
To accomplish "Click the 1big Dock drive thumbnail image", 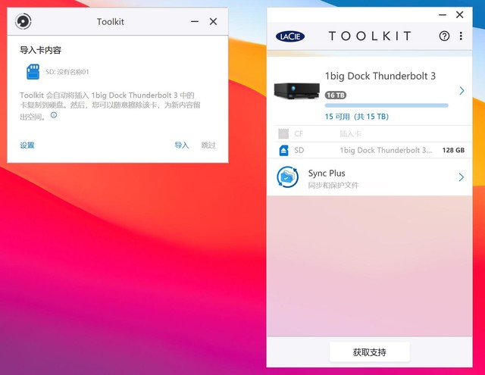I will click(x=296, y=91).
